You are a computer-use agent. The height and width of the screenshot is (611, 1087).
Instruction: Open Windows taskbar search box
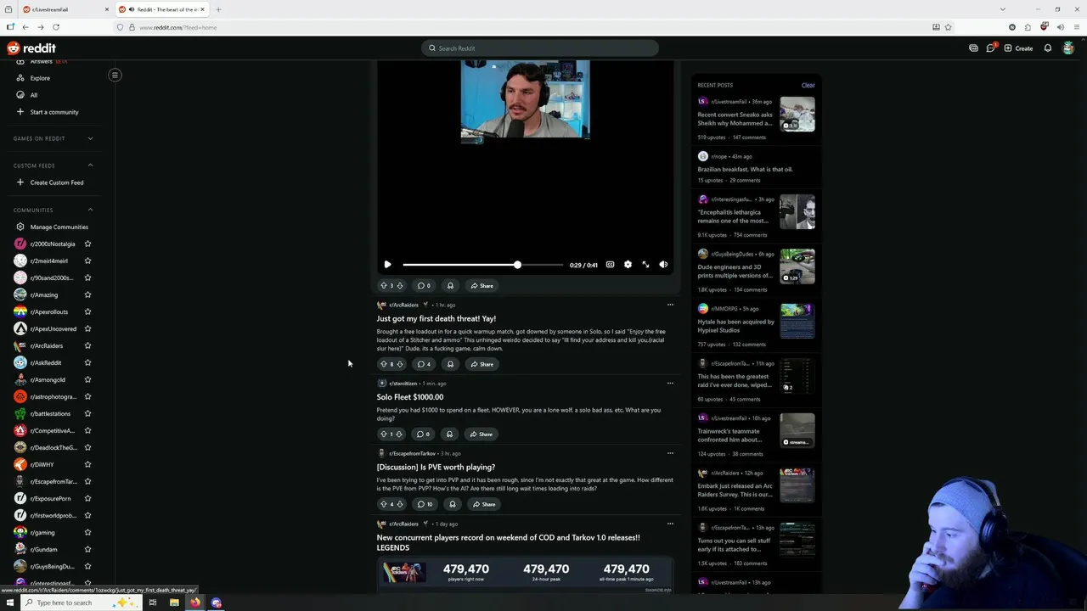(x=81, y=603)
